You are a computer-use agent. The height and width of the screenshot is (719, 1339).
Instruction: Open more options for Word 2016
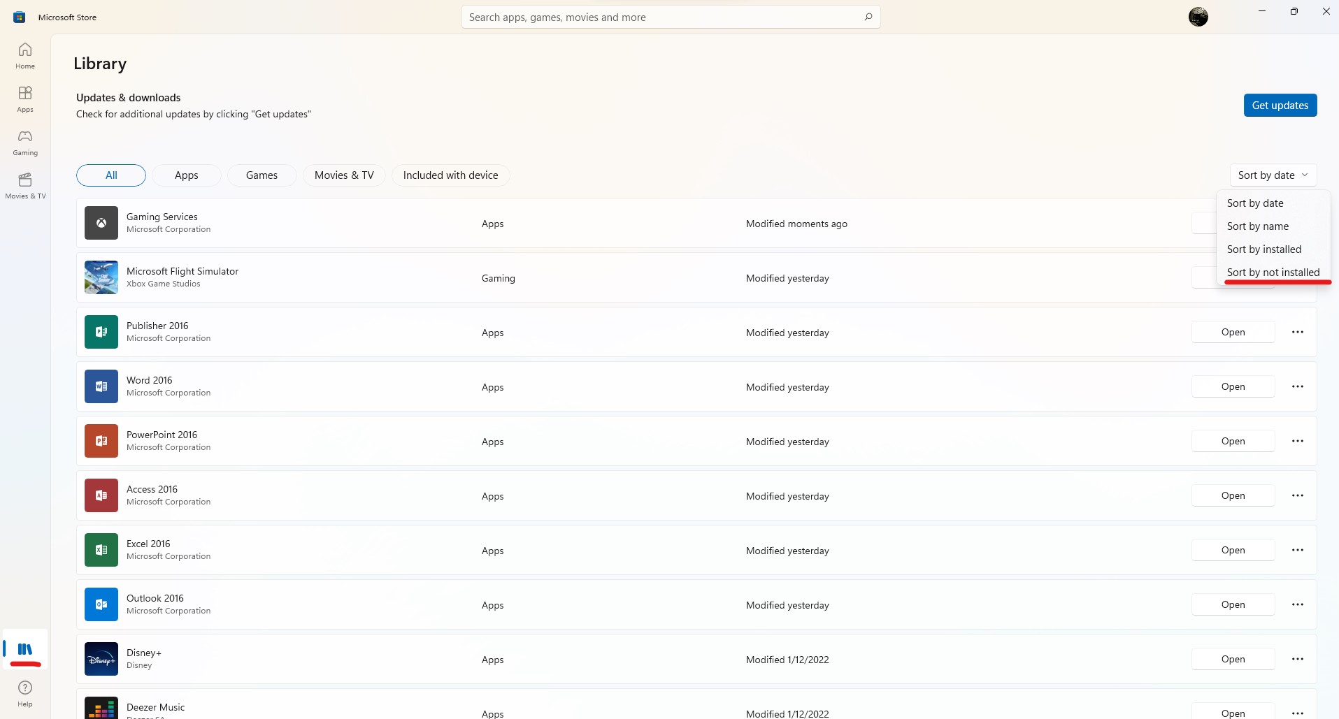click(x=1298, y=386)
